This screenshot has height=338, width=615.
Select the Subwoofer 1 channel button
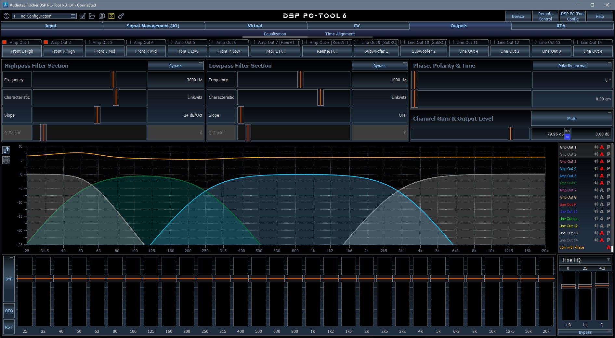(376, 51)
